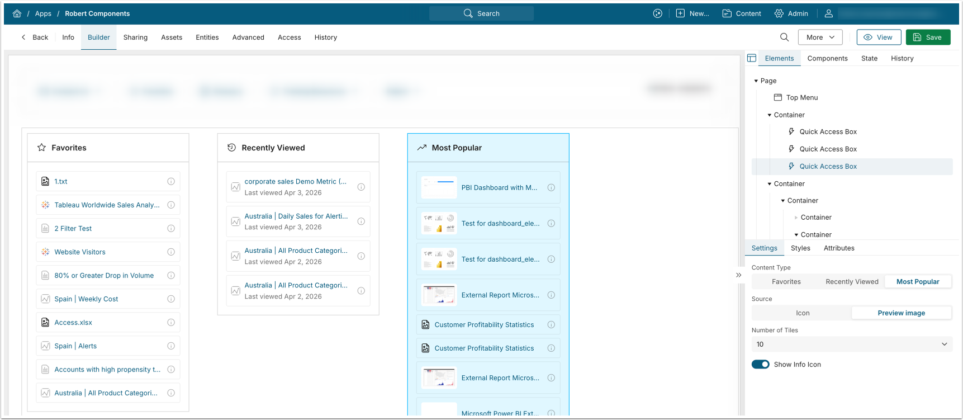963x420 pixels.
Task: Switch to the Components tab
Action: [x=827, y=58]
